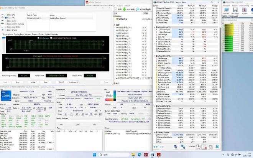Click the clock reset icon in sensor toolbar
This screenshot has width=253, height=158.
coord(198,147)
